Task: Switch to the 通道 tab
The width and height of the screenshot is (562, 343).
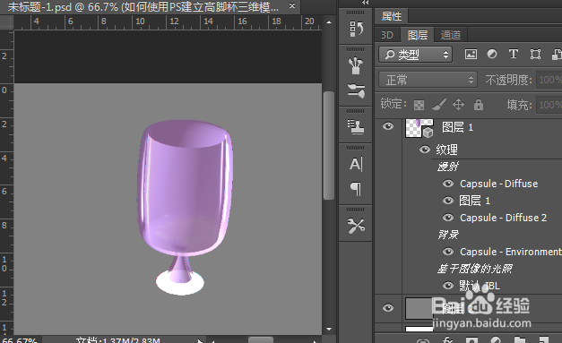Action: pos(451,35)
